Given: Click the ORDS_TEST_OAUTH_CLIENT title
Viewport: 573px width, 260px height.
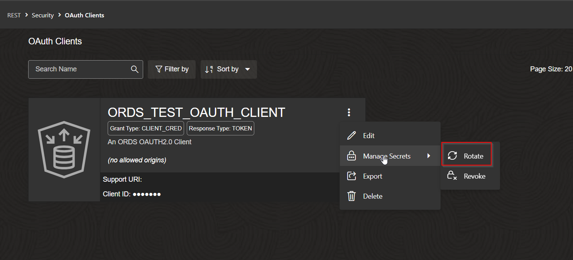Looking at the screenshot, I should coord(196,112).
